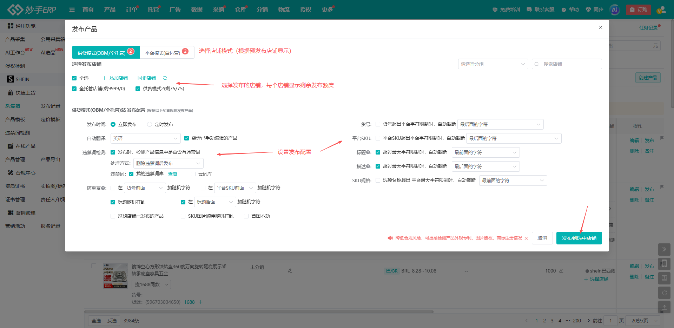Click the plus icon beside 1688 source

pos(200,302)
